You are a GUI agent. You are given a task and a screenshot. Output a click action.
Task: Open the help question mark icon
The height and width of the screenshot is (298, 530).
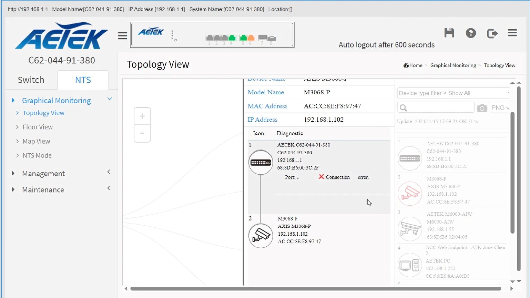[x=471, y=33]
